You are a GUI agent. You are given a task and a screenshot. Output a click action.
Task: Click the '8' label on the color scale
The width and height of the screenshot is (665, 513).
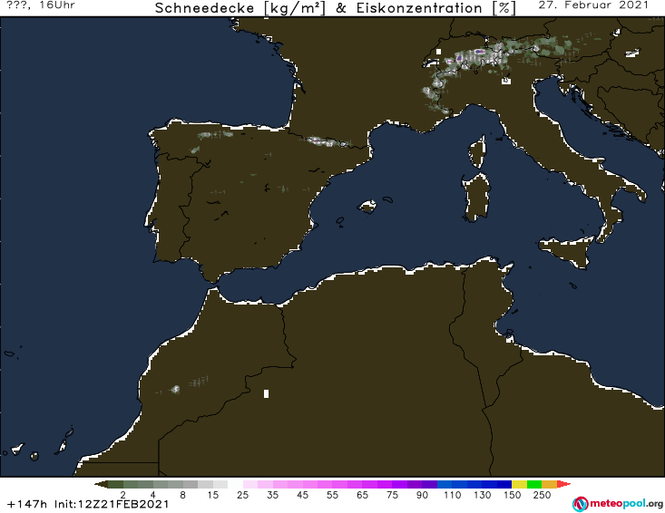pyautogui.click(x=182, y=495)
